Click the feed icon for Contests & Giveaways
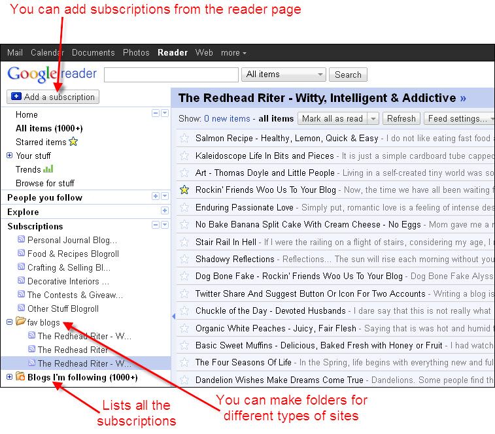 click(x=21, y=294)
